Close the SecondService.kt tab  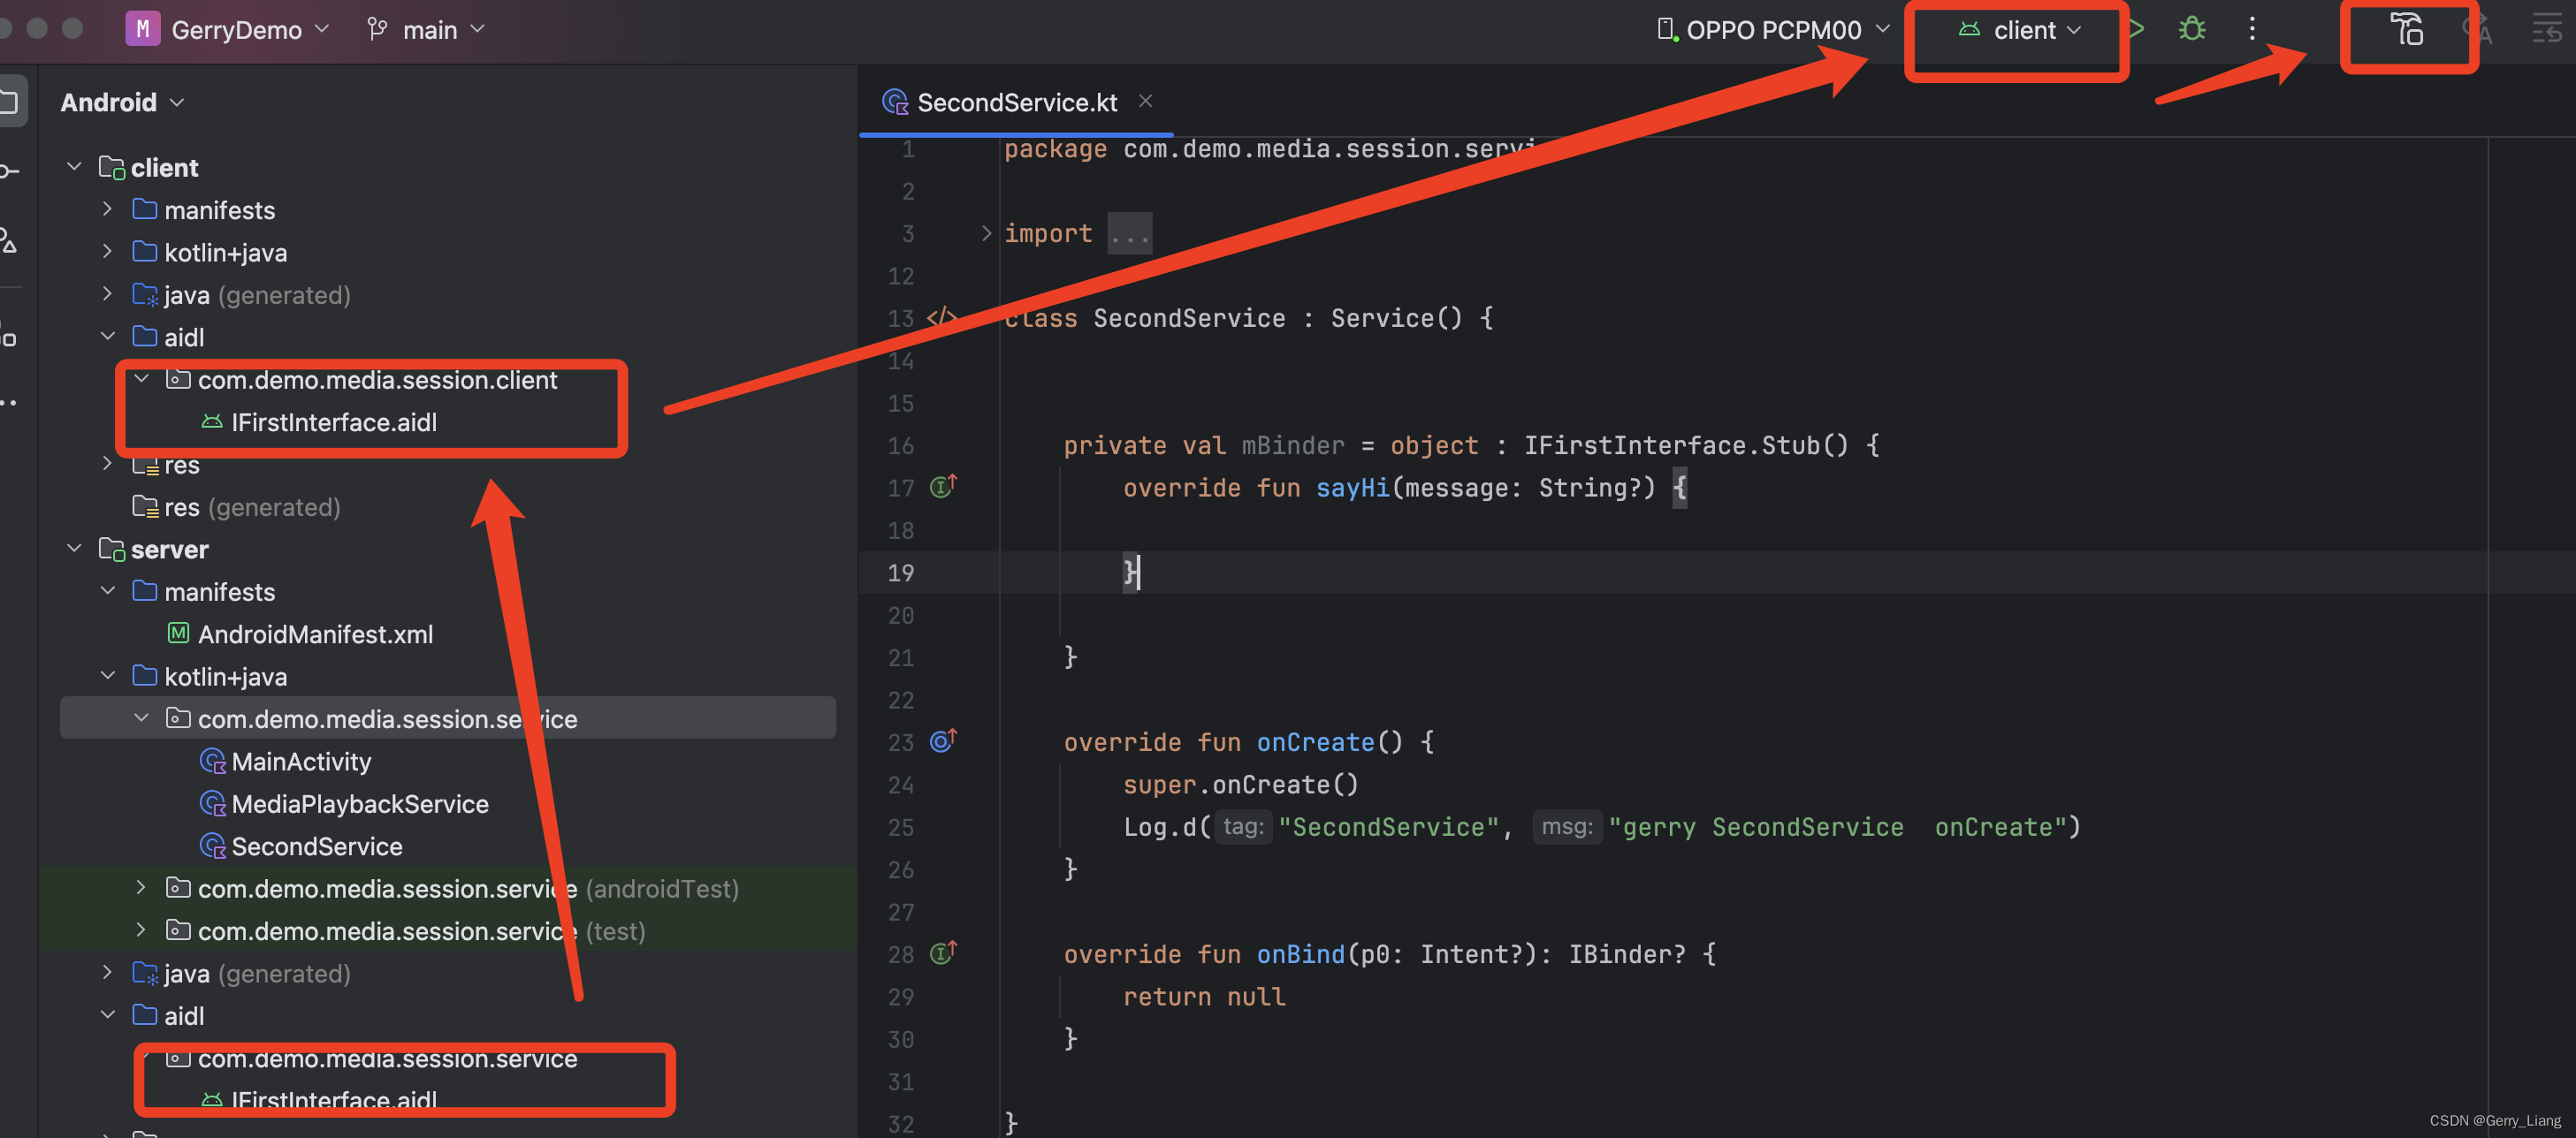click(1146, 101)
